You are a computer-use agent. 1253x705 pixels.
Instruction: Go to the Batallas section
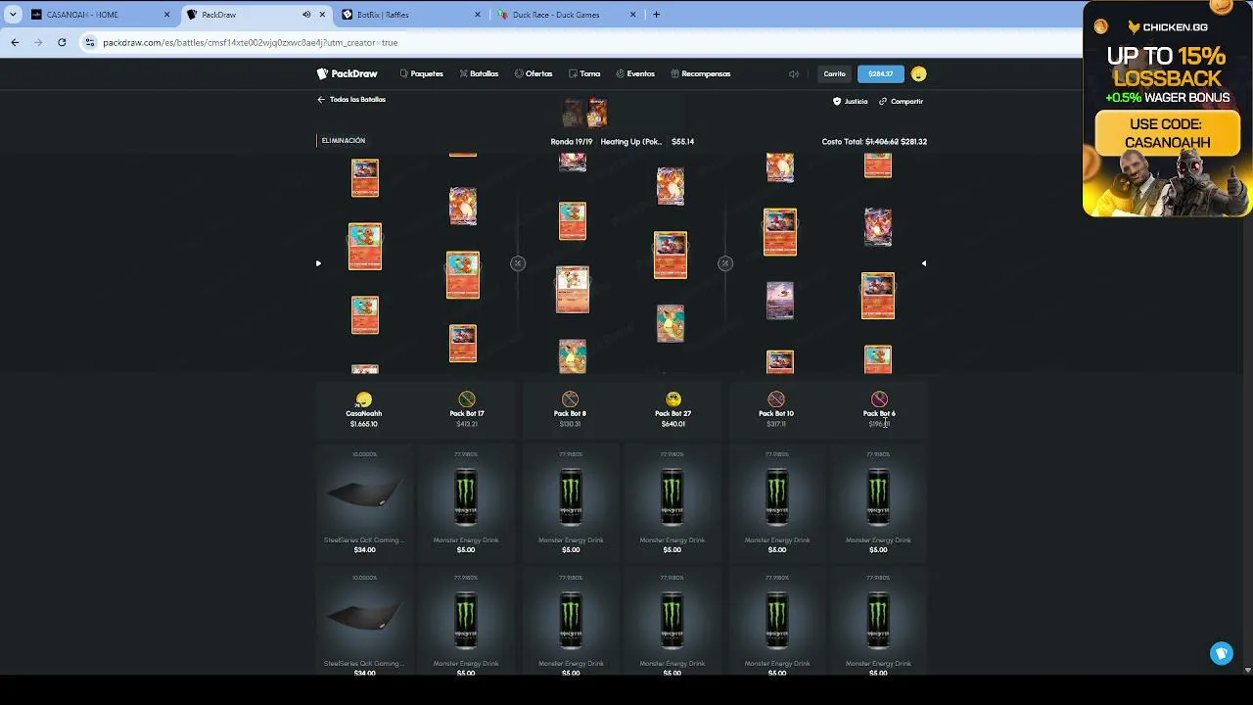click(480, 73)
